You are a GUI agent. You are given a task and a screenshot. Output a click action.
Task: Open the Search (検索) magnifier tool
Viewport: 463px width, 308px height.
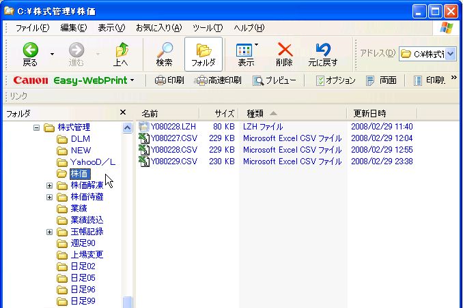click(x=164, y=50)
